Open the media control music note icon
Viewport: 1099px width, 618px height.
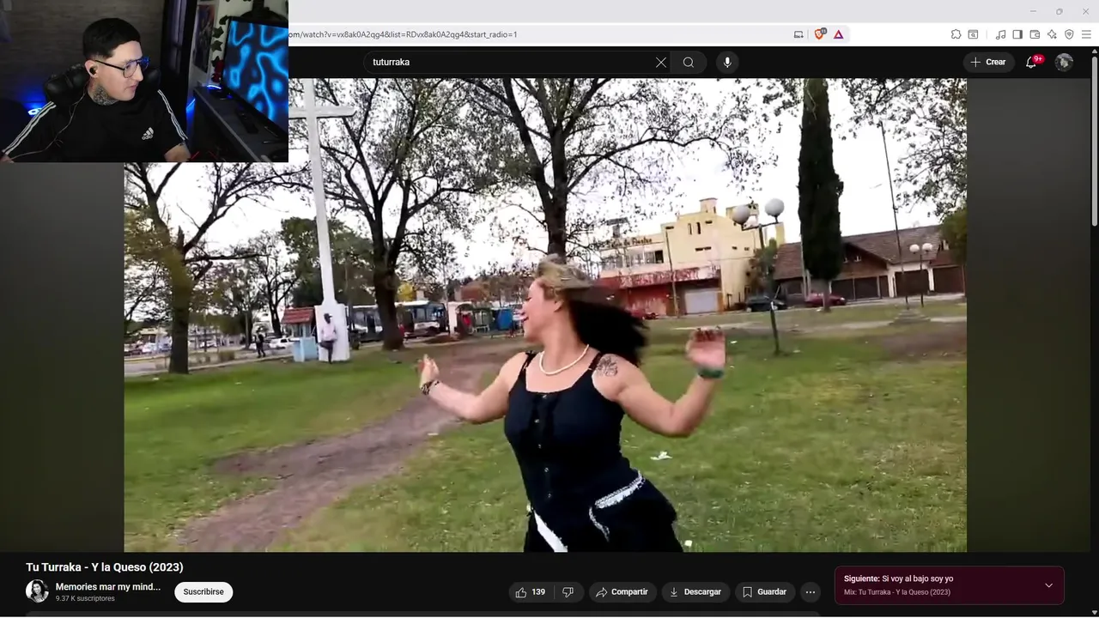point(1000,34)
